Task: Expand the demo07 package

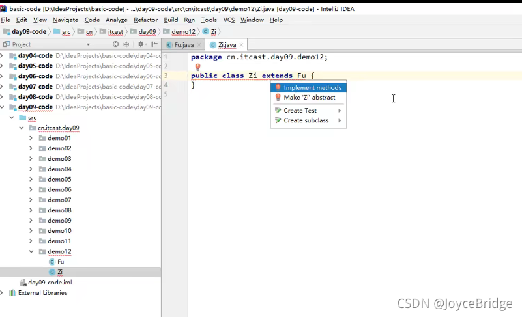Action: [31, 200]
